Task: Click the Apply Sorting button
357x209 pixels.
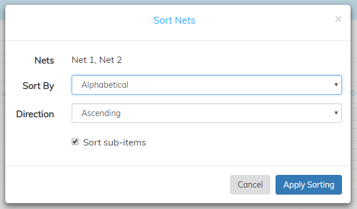Action: pos(308,185)
